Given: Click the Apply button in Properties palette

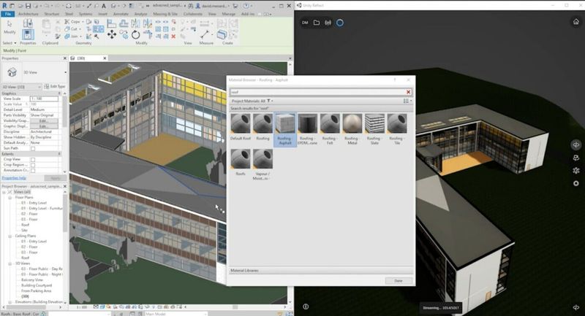Looking at the screenshot, I should click(x=56, y=178).
